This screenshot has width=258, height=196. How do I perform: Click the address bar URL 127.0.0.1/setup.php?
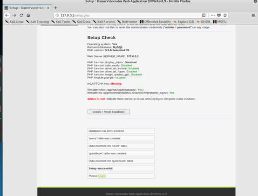point(75,15)
